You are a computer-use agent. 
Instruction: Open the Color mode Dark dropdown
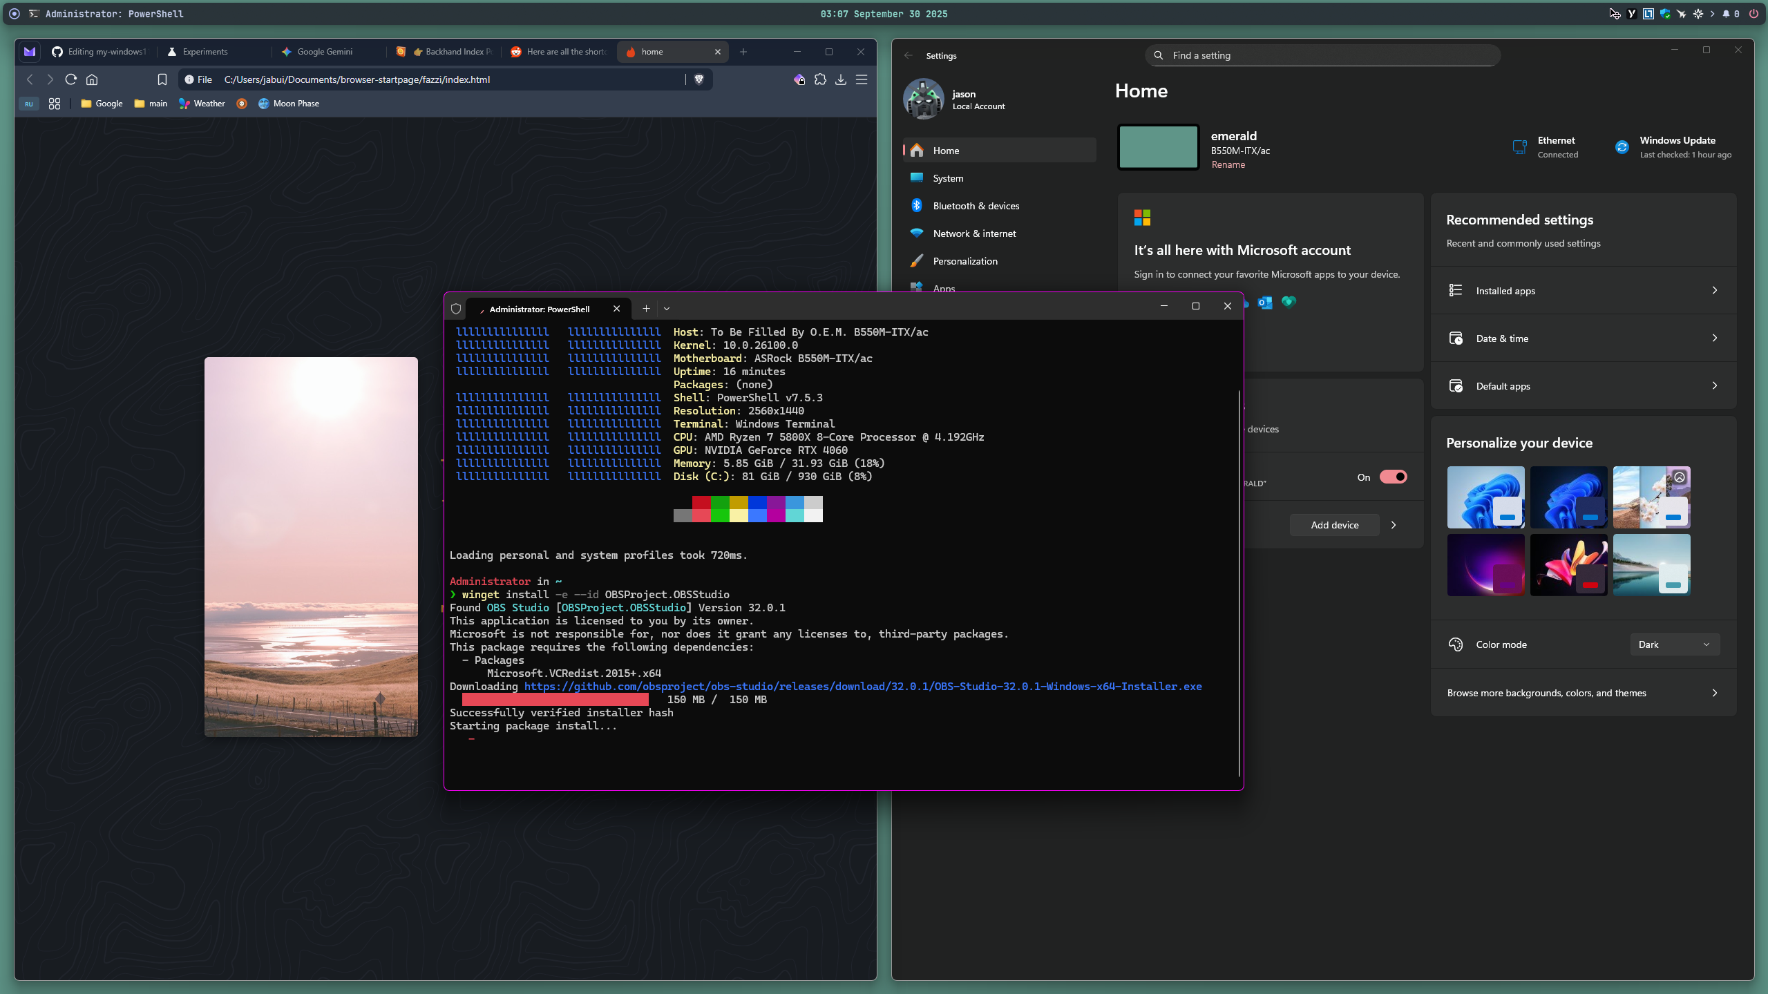1675,644
